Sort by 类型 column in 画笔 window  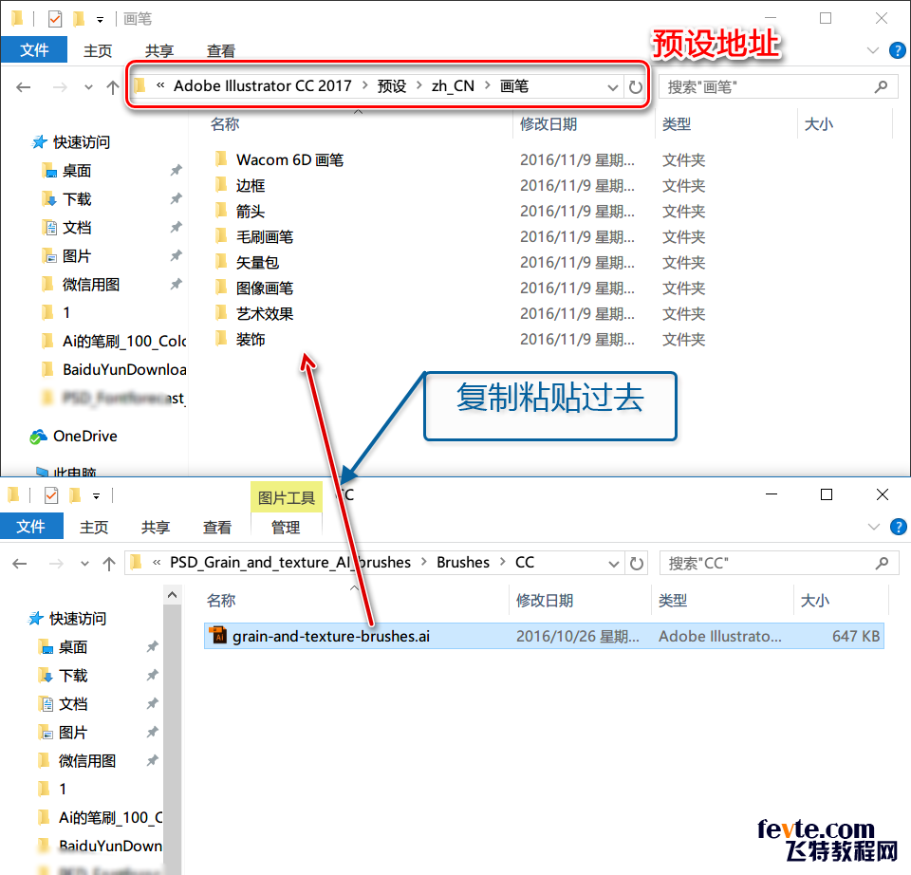677,123
